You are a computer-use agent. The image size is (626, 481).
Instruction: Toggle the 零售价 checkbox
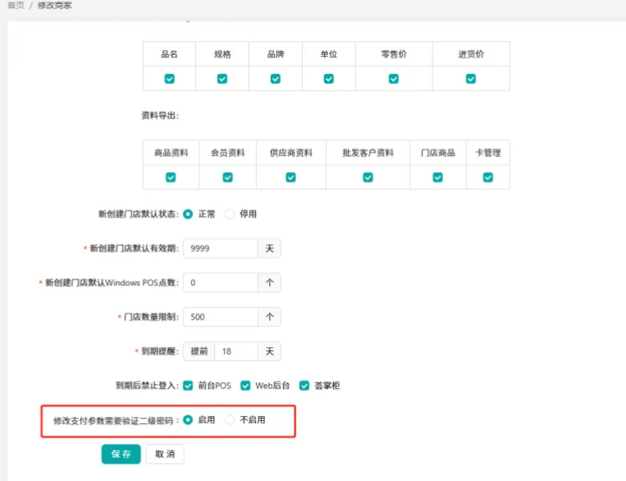tap(393, 79)
